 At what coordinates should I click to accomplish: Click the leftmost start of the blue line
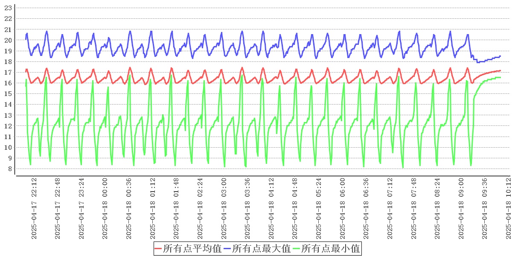(26, 39)
